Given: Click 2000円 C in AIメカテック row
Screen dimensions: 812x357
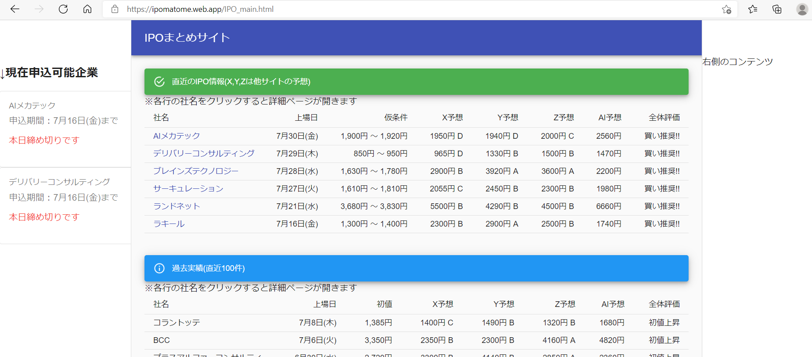Looking at the screenshot, I should click(558, 136).
